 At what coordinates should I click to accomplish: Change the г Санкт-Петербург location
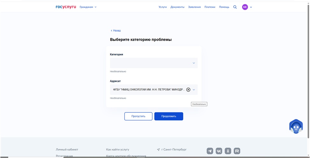[173, 149]
